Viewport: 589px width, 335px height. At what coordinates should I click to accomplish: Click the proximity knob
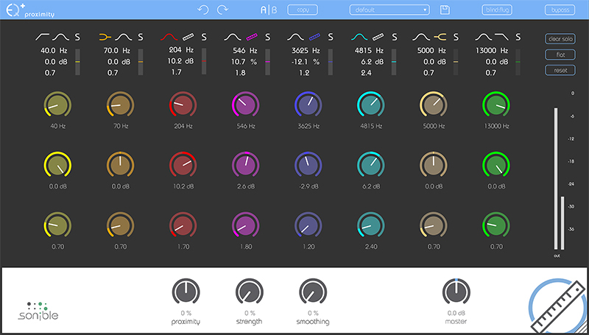186,292
